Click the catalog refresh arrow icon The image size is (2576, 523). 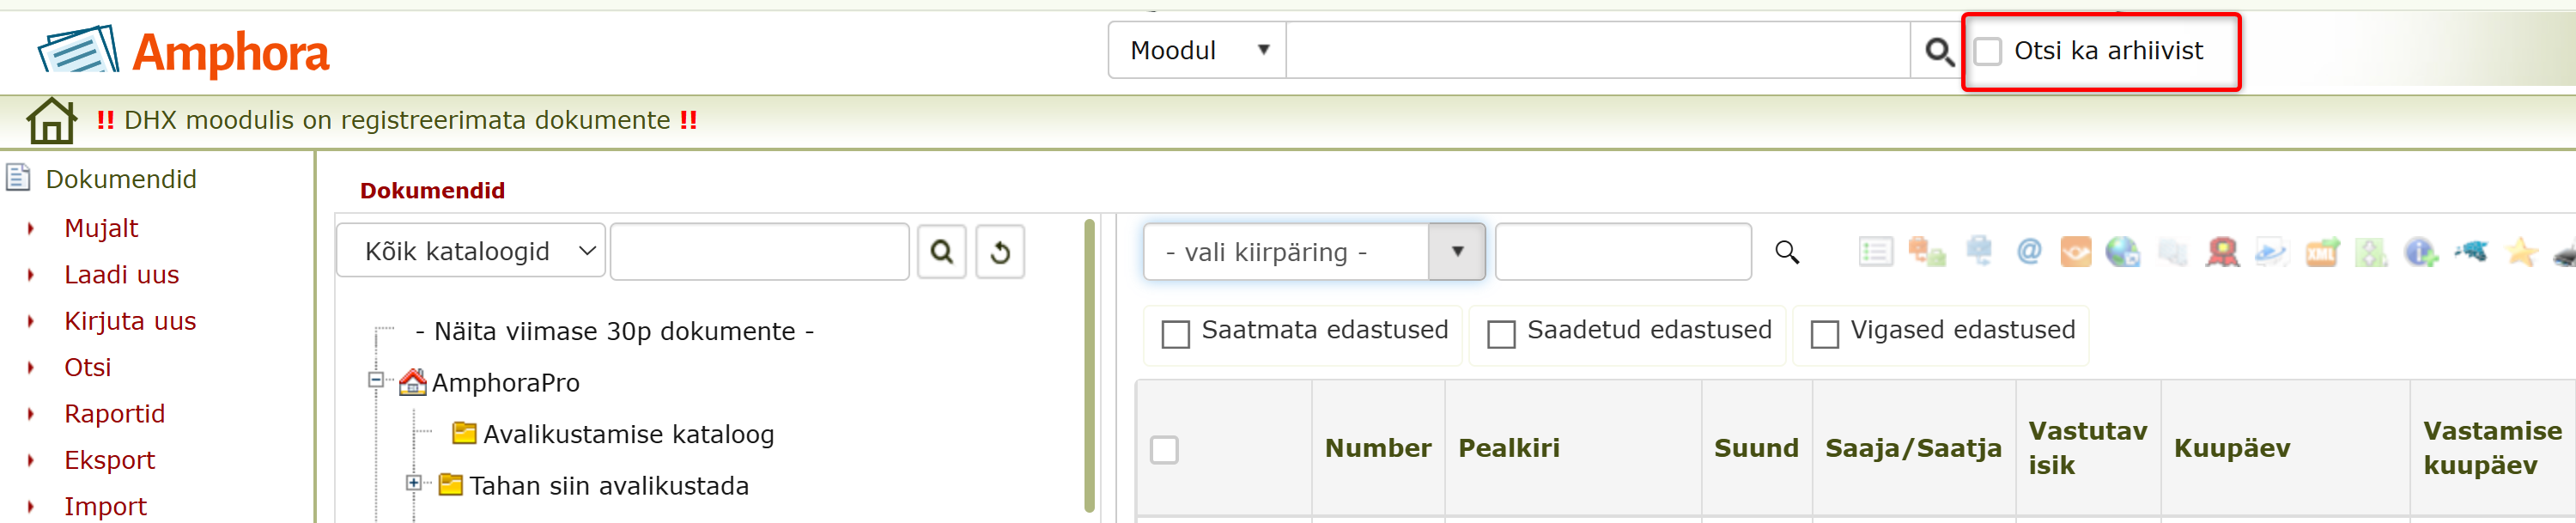tap(1000, 252)
